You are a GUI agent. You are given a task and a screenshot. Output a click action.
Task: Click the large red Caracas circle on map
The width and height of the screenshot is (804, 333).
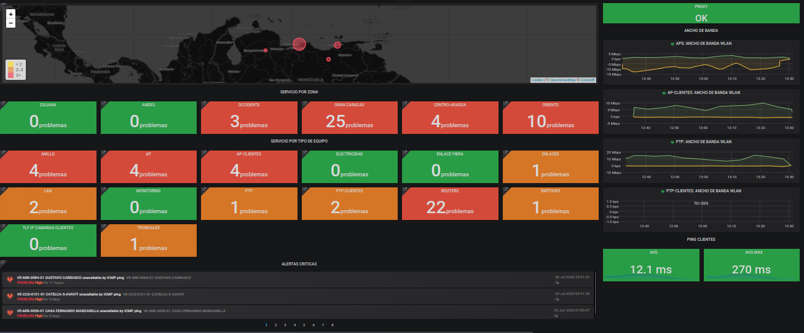299,44
